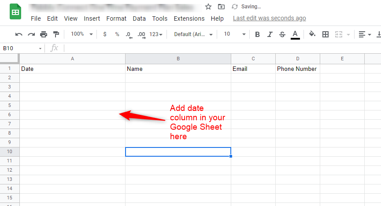Open horizontal align dropdown
381x206 pixels.
pyautogui.click(x=365, y=34)
